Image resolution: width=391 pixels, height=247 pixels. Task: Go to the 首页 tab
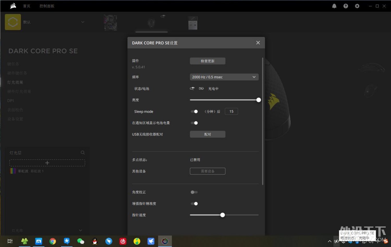[x=27, y=6]
